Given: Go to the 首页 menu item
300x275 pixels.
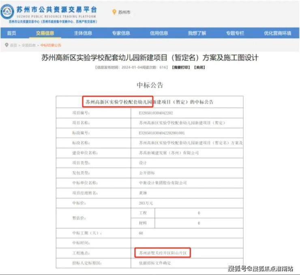Looking at the screenshot, I should pyautogui.click(x=11, y=33).
